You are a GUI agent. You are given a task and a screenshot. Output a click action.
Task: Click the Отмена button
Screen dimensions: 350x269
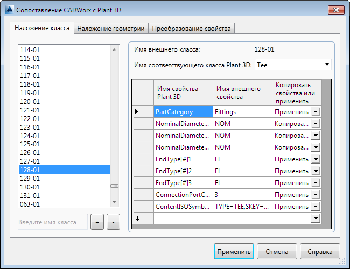[x=277, y=251]
